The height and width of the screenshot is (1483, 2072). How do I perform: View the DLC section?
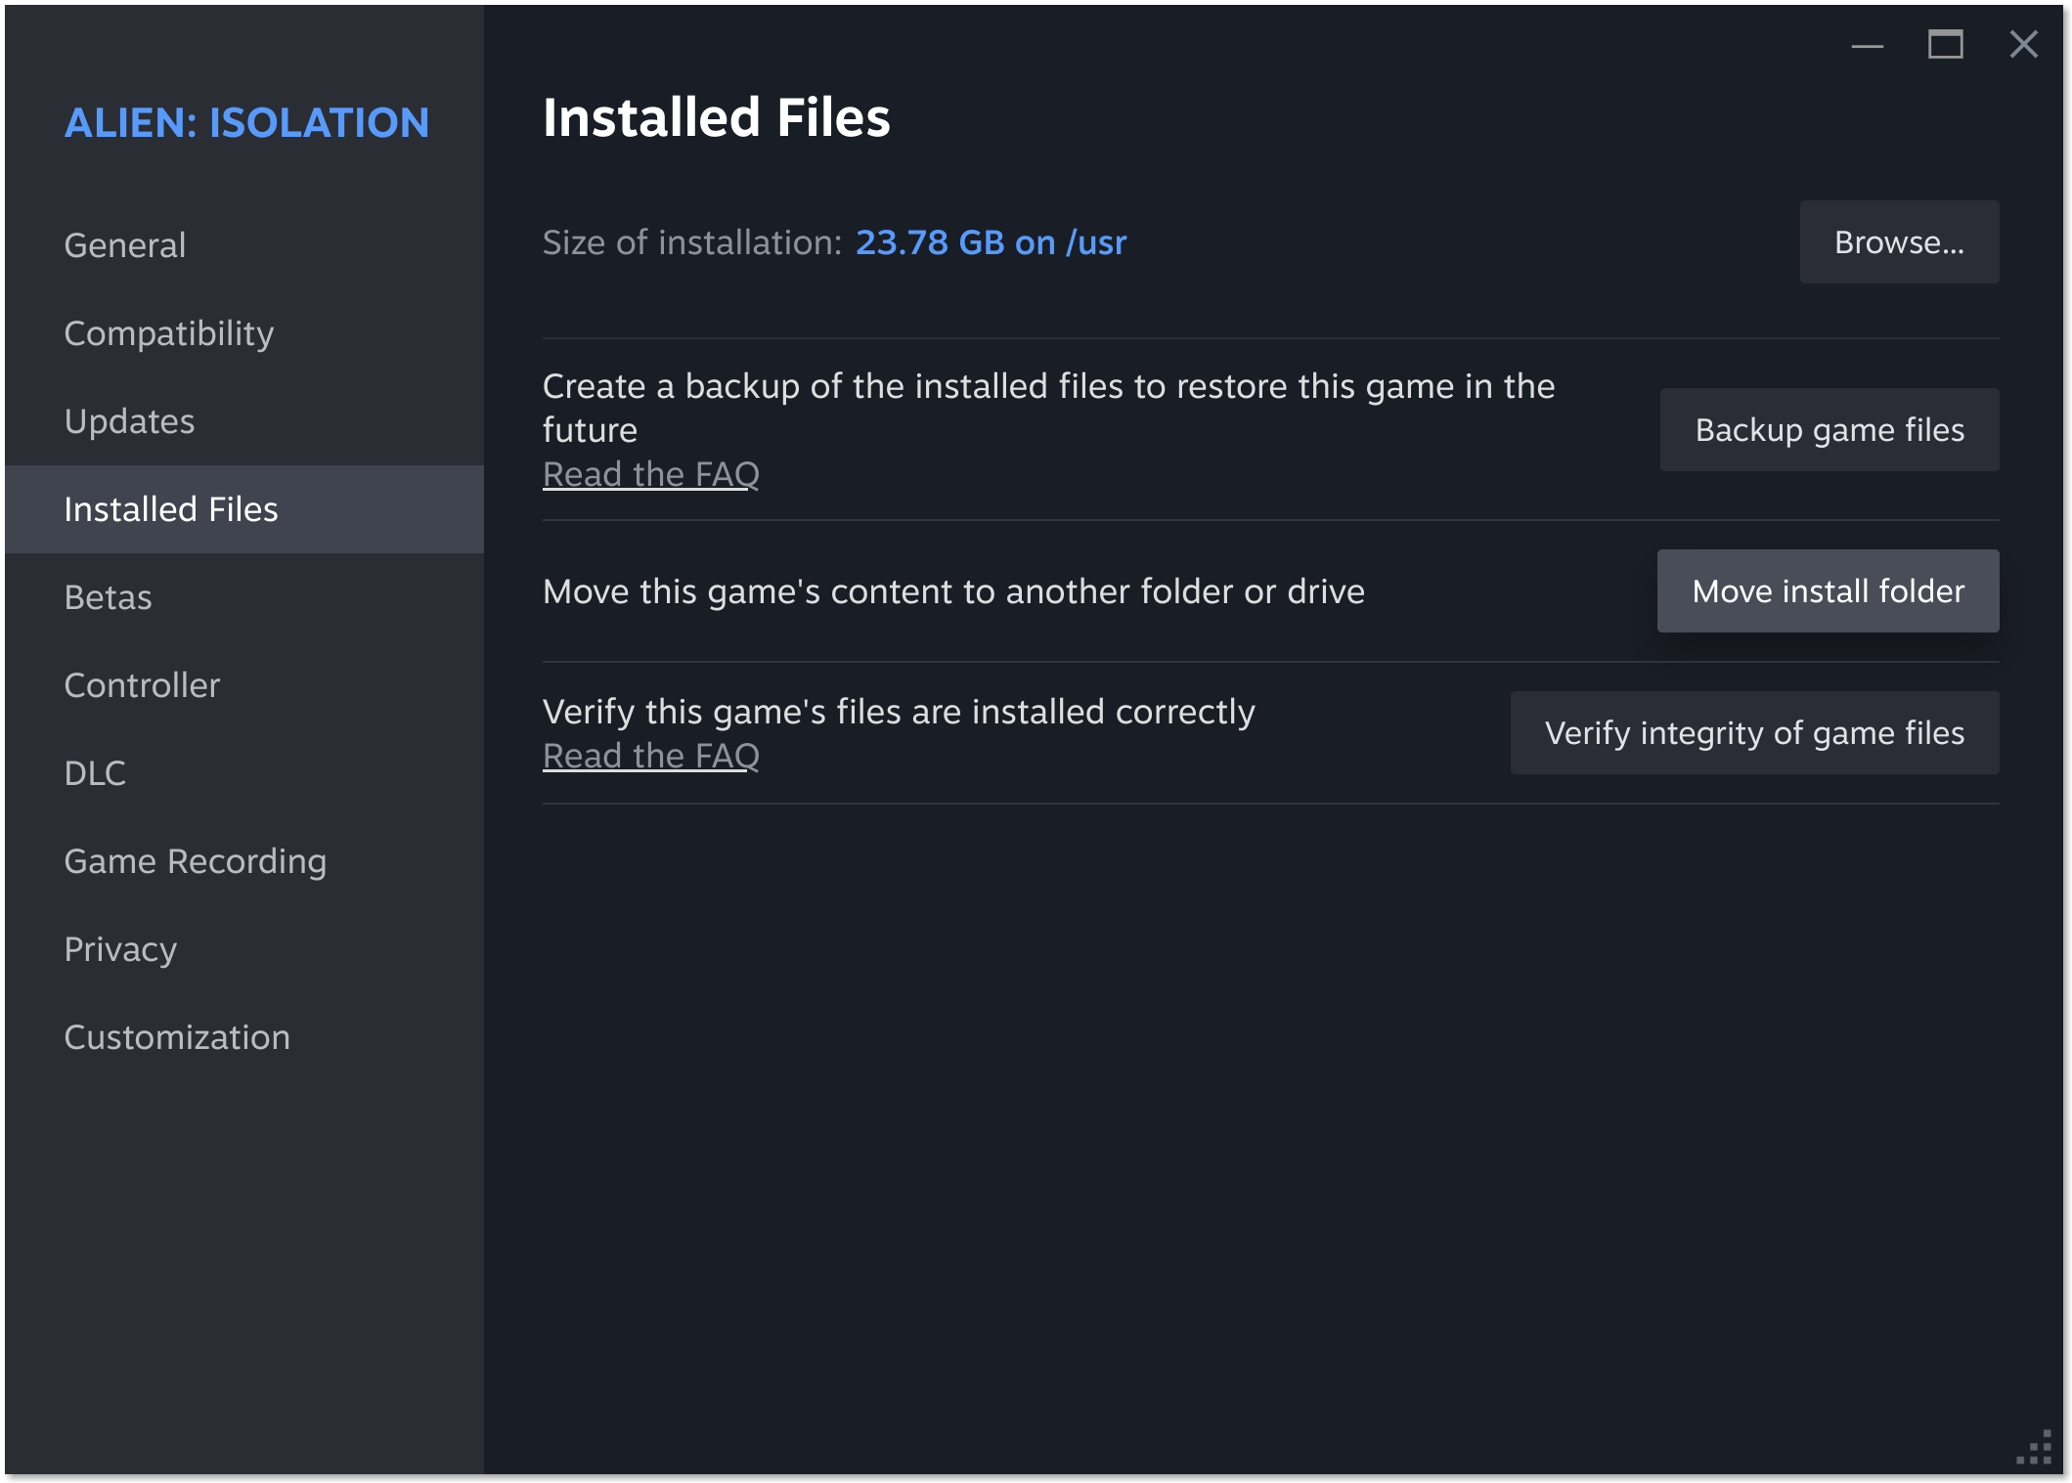[95, 773]
